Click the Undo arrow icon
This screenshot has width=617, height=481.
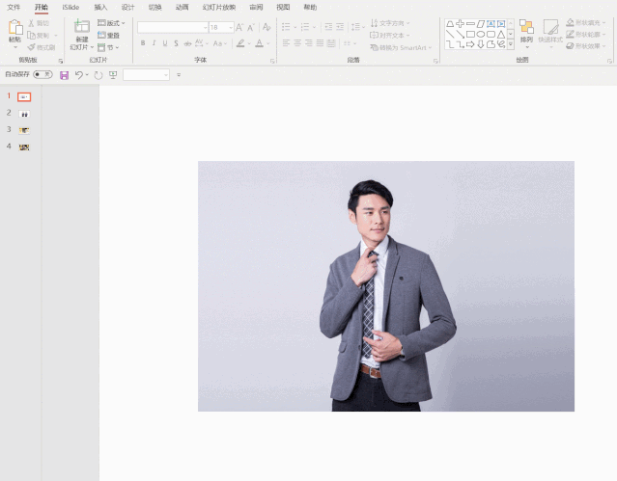[x=79, y=74]
